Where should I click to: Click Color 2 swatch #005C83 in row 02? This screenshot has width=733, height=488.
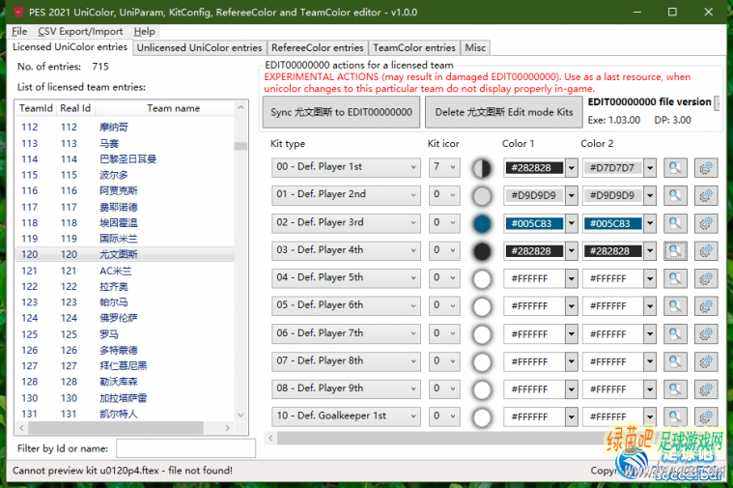(613, 223)
